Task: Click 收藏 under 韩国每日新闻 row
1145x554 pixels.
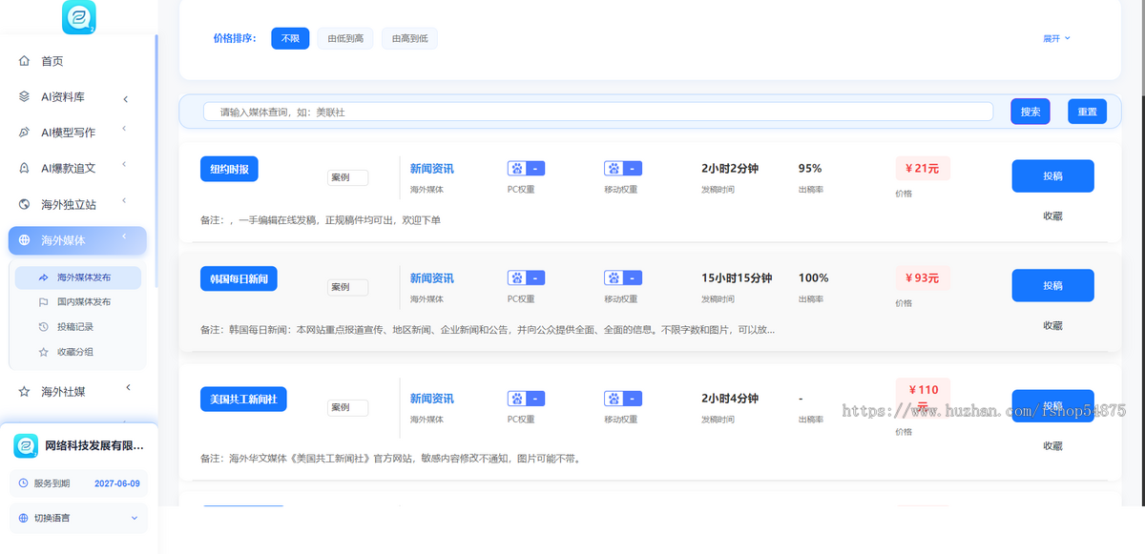Action: (1052, 325)
